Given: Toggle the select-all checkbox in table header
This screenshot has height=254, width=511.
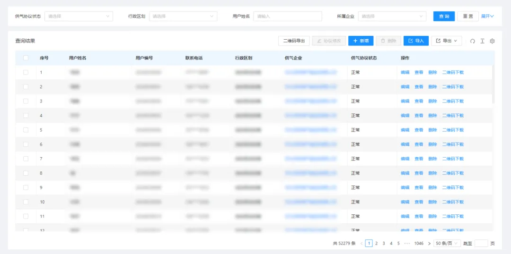Looking at the screenshot, I should (x=26, y=58).
